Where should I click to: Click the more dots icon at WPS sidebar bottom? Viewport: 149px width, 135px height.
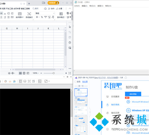pos(70,69)
